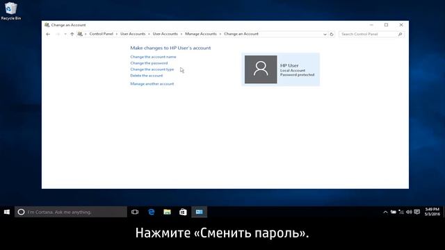The image size is (445, 250).
Task: Click Change the account type
Action: [152, 69]
